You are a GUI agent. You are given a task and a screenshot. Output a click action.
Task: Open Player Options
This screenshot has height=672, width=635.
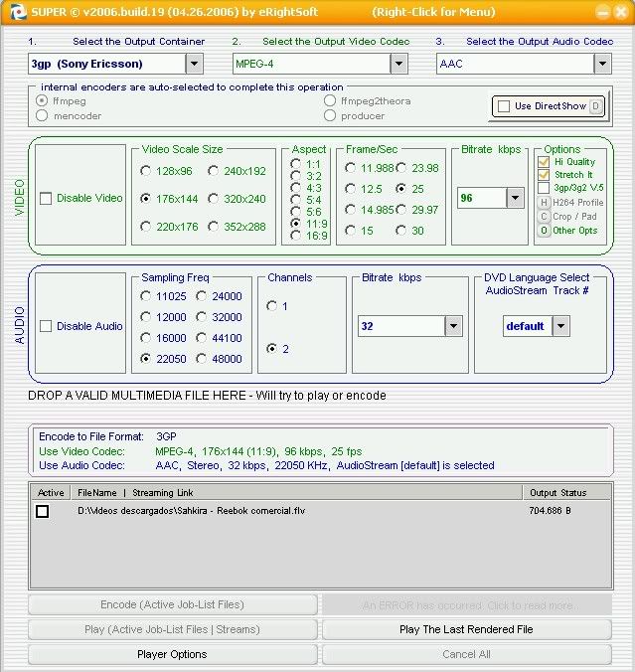tap(172, 654)
